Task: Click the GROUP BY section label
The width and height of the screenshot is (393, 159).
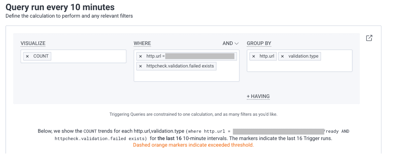Action: (x=259, y=43)
